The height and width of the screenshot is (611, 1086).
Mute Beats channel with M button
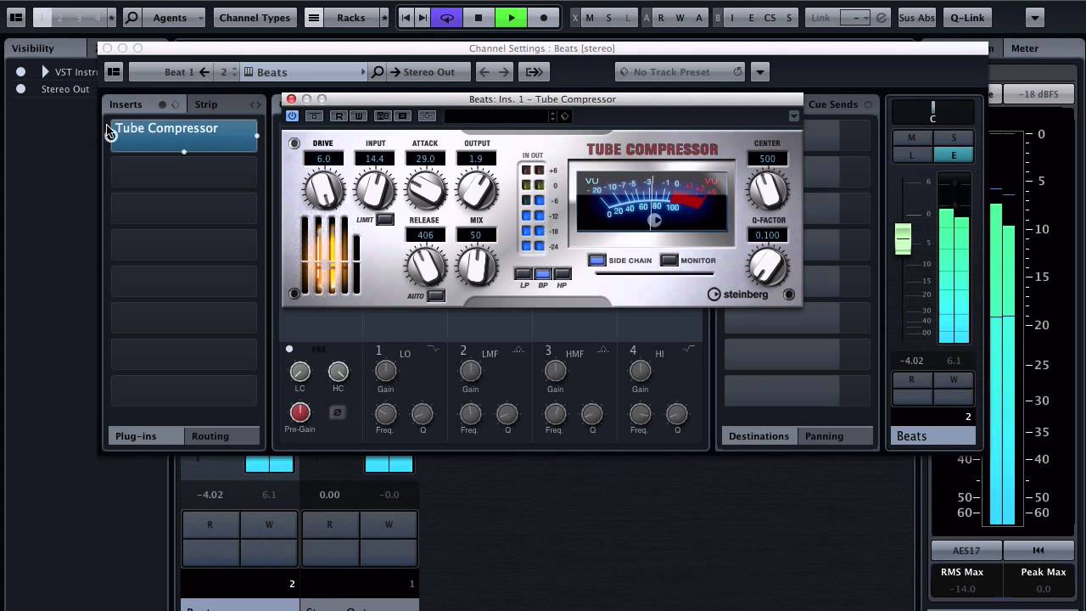(x=911, y=137)
